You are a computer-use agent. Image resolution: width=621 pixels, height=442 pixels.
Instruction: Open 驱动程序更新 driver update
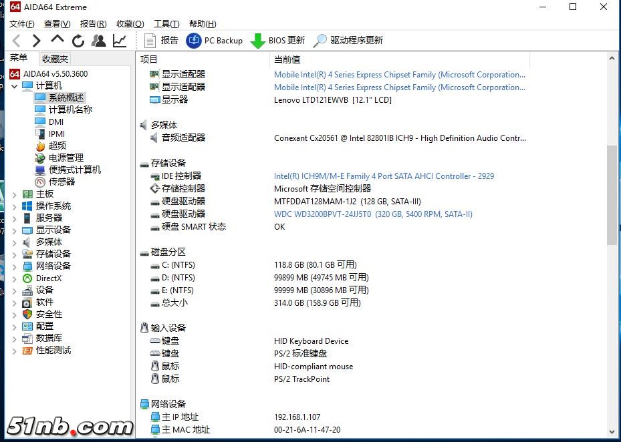[x=348, y=41]
